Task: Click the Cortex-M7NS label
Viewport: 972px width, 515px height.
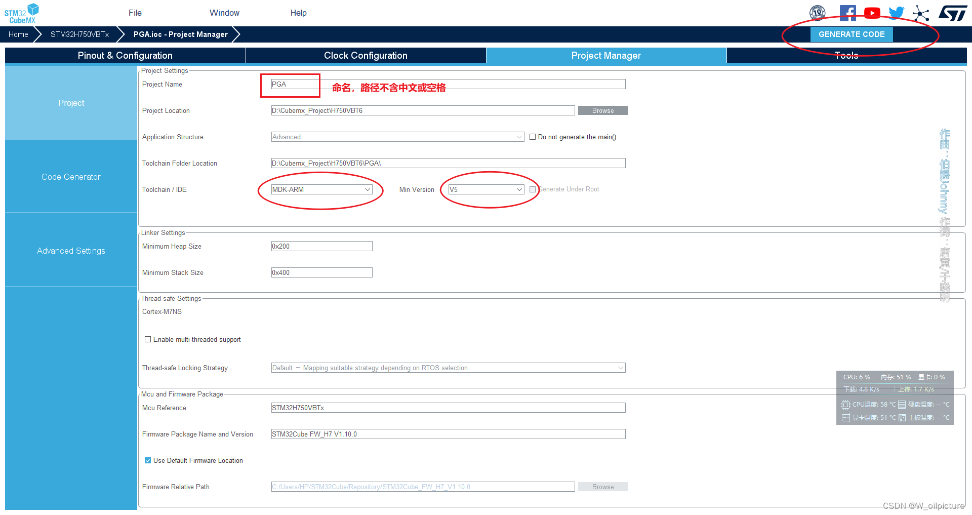Action: [161, 311]
